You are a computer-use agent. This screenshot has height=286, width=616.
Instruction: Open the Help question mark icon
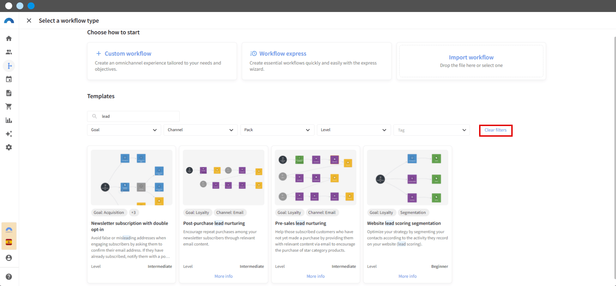[9, 277]
